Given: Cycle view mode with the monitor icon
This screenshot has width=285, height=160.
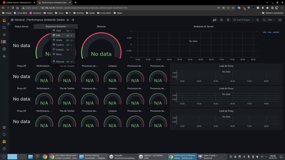Looking at the screenshot, I should pos(280,20).
